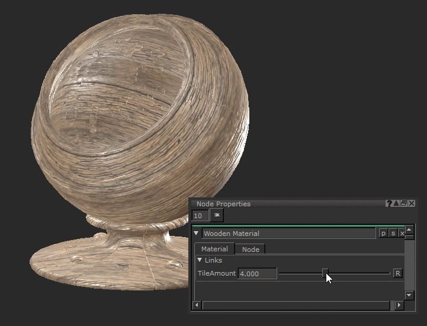Select the Material tab
Image resolution: width=427 pixels, height=326 pixels.
(214, 249)
